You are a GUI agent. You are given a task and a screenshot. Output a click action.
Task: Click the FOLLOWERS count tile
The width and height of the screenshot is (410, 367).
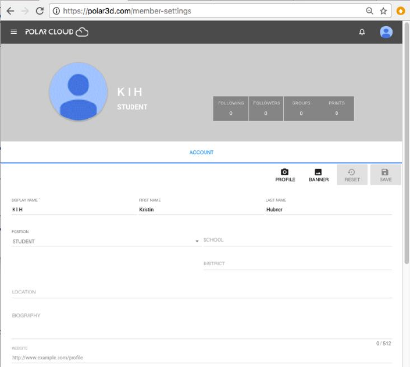266,108
